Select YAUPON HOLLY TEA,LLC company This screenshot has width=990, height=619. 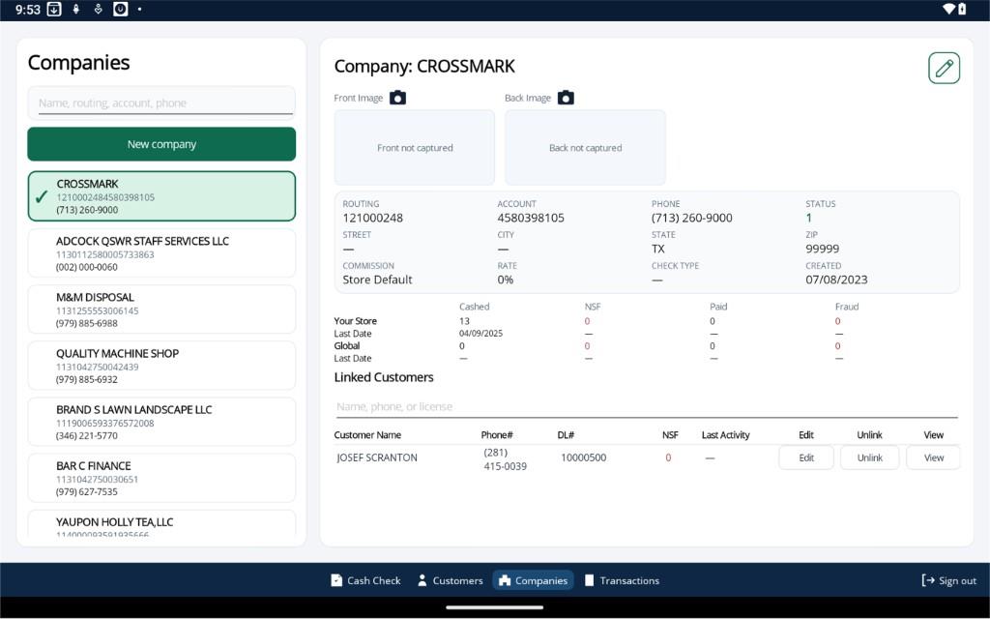[x=161, y=524]
